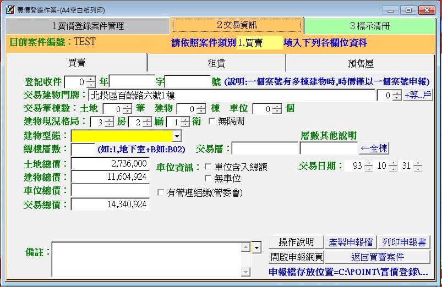Increase the 車位 parking count spinner
This screenshot has width=442, height=287.
point(279,106)
